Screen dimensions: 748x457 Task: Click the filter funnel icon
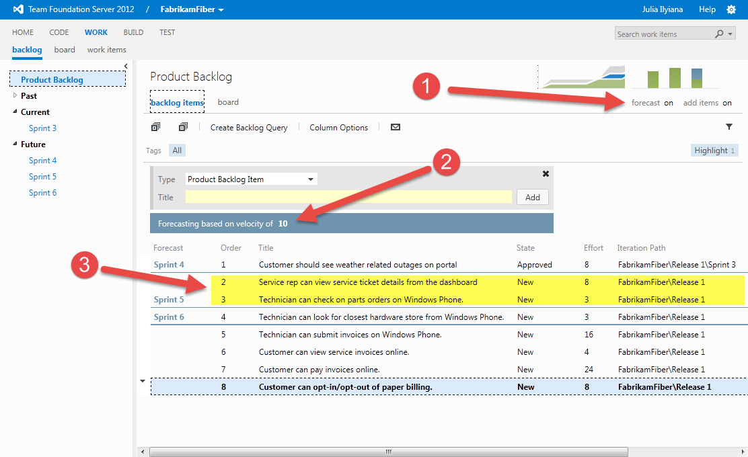(729, 127)
